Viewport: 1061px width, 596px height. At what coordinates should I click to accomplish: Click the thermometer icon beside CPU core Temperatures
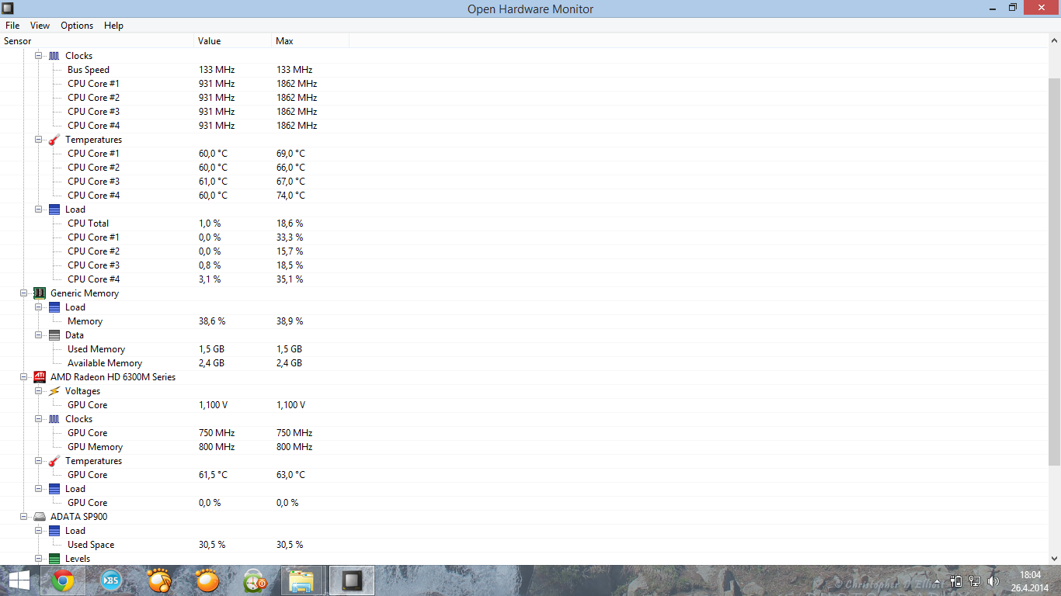54,140
